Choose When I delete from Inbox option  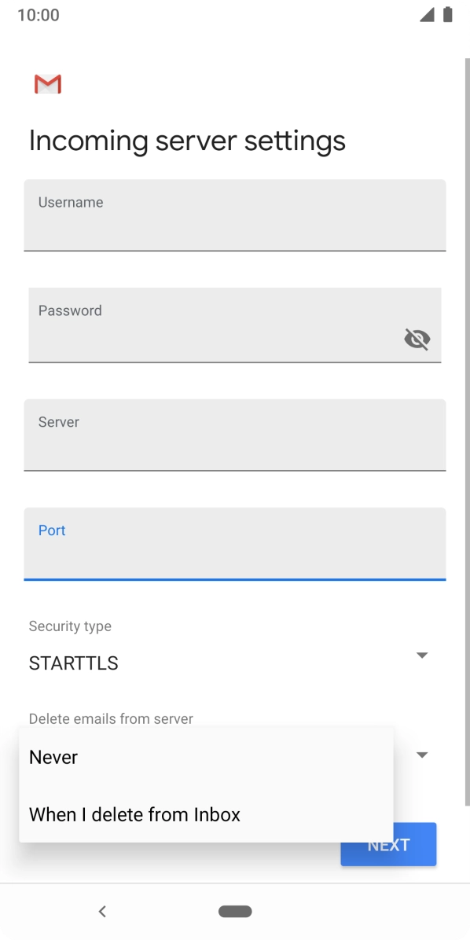tap(134, 814)
